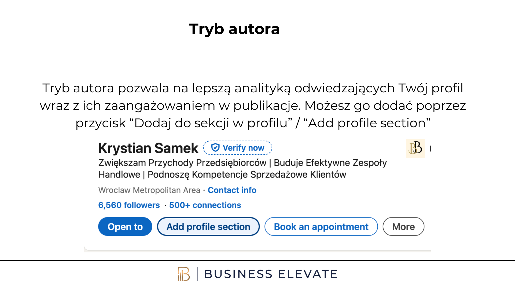Open the BB company logo beside the profile
The width and height of the screenshot is (515, 290).
[415, 148]
